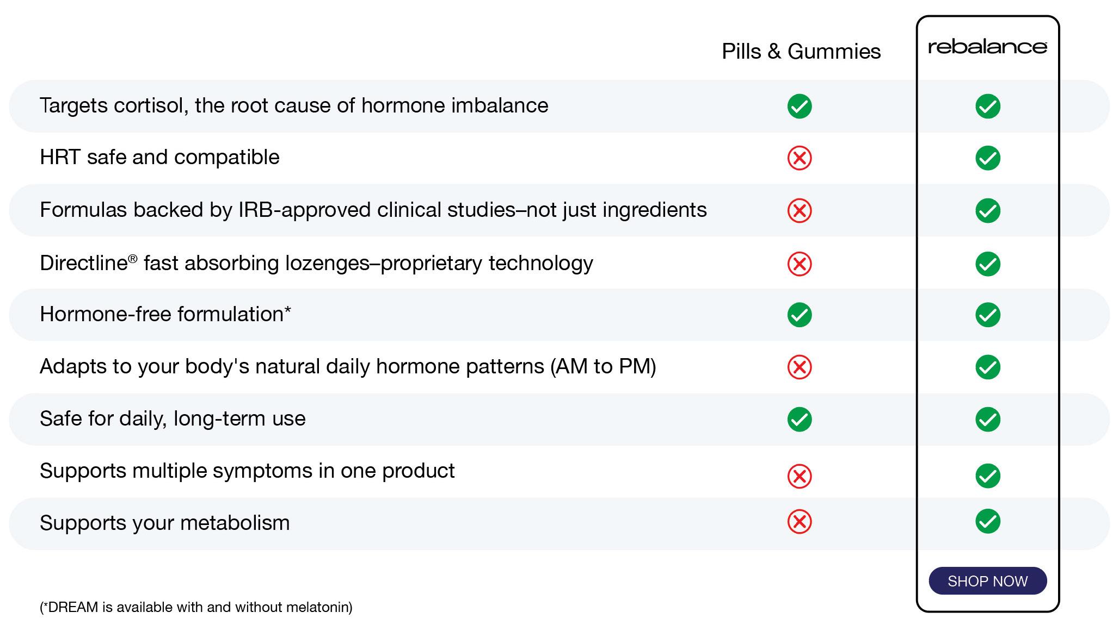Click rebalance checkmark for HRT safe row
This screenshot has height=631, width=1119.
coord(987,158)
